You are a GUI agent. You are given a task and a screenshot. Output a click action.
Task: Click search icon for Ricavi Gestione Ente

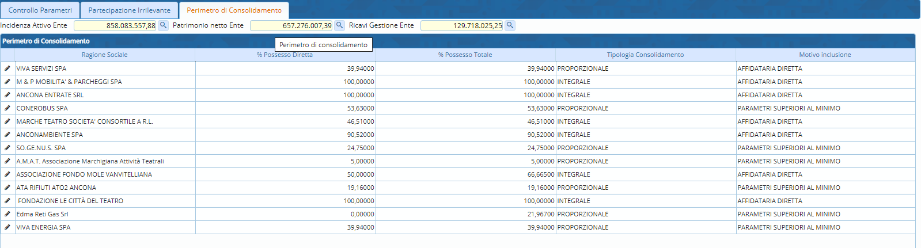coord(510,25)
